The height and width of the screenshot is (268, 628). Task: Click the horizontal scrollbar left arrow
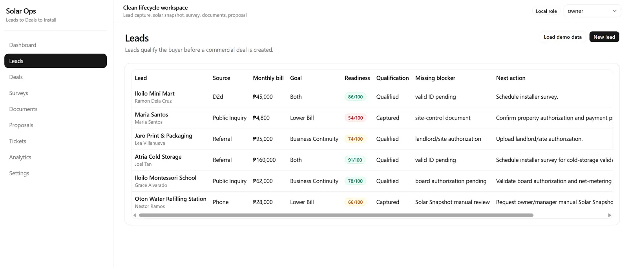(x=135, y=215)
